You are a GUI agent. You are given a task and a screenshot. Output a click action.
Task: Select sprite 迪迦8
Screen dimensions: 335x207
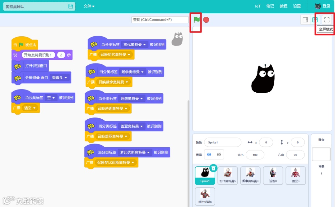pyautogui.click(x=273, y=176)
